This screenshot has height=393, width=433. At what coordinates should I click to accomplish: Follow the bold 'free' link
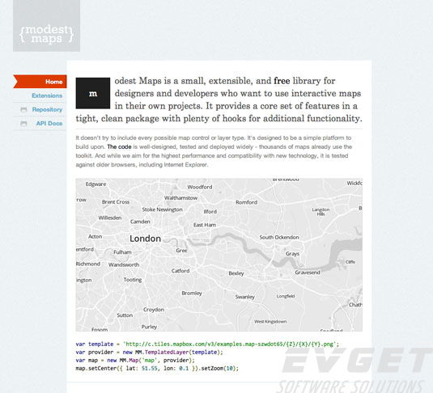[282, 81]
